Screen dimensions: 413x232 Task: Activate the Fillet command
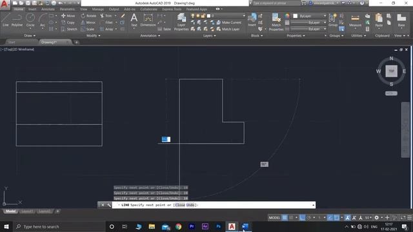coord(106,23)
